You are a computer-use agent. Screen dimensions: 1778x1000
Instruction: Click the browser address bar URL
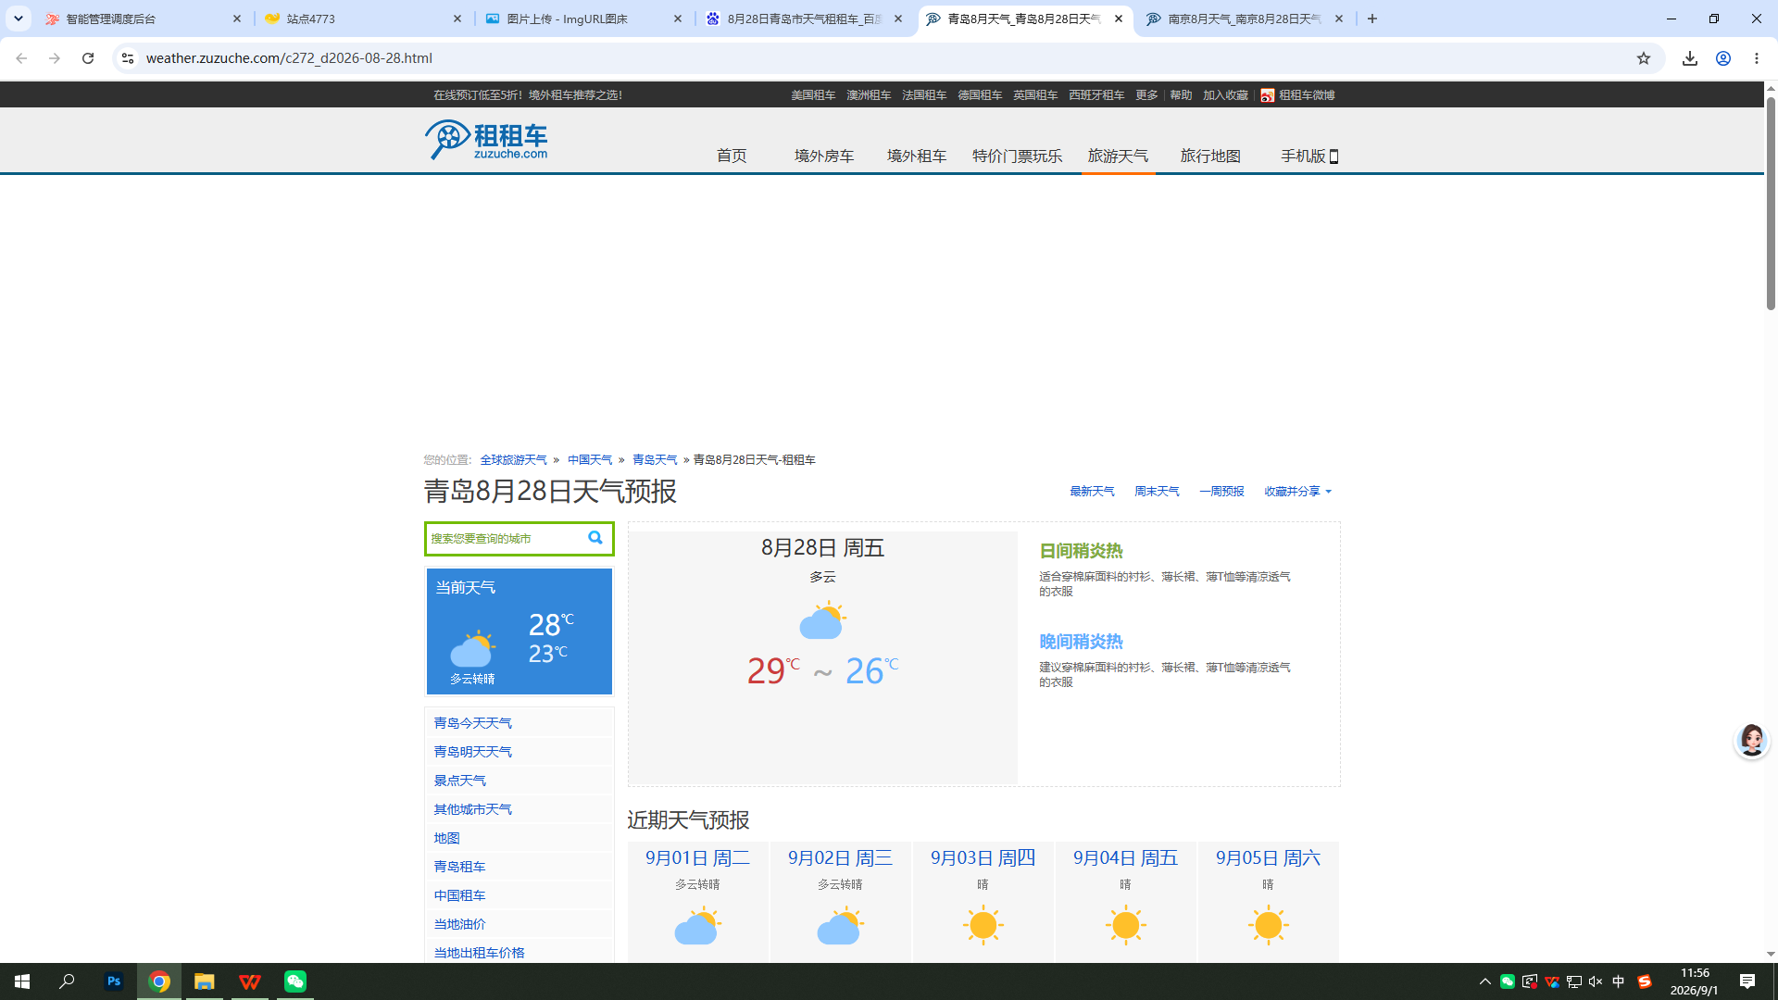click(289, 58)
